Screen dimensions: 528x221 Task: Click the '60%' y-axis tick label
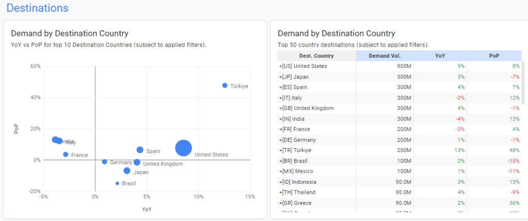tap(36, 66)
